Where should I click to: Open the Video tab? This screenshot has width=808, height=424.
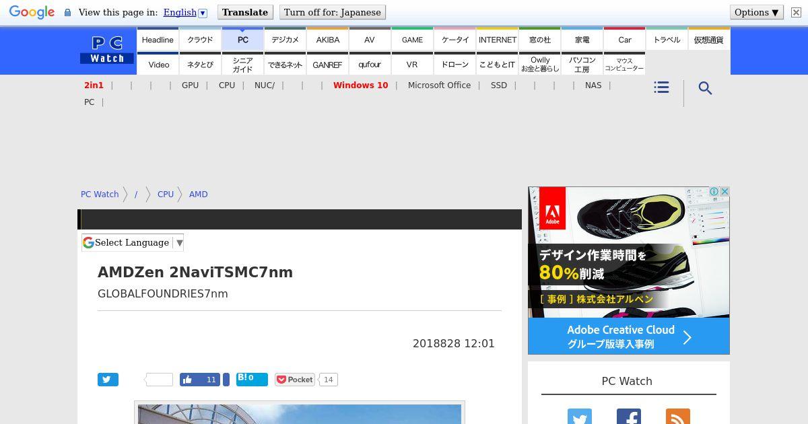158,65
